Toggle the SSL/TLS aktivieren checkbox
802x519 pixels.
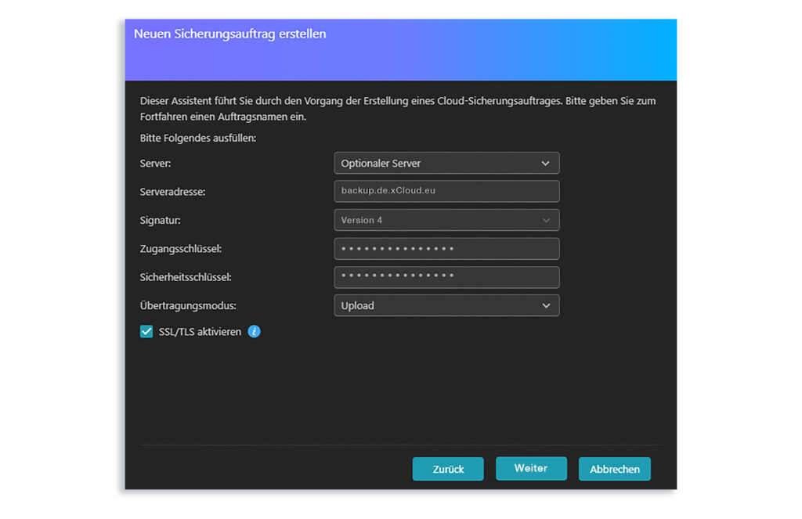click(x=146, y=332)
